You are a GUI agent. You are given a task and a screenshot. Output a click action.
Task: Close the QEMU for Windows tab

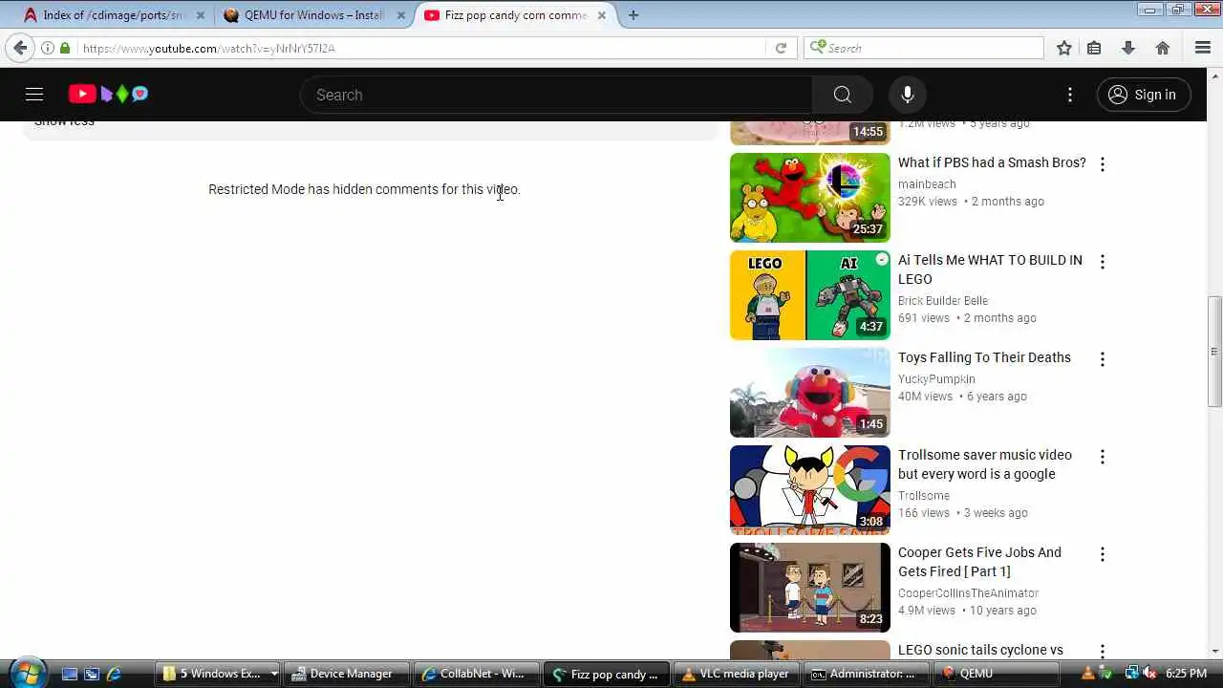coord(401,15)
